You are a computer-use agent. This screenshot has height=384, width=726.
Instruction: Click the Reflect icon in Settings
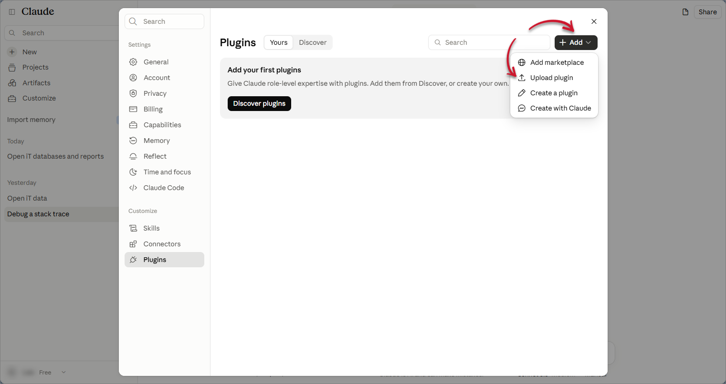pyautogui.click(x=133, y=156)
